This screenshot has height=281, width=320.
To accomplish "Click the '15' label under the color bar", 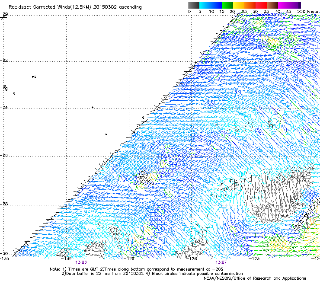I will [222, 12].
